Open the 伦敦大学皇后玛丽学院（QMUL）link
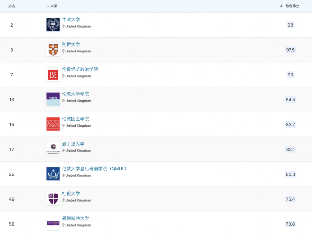The height and width of the screenshot is (236, 312). [x=94, y=169]
